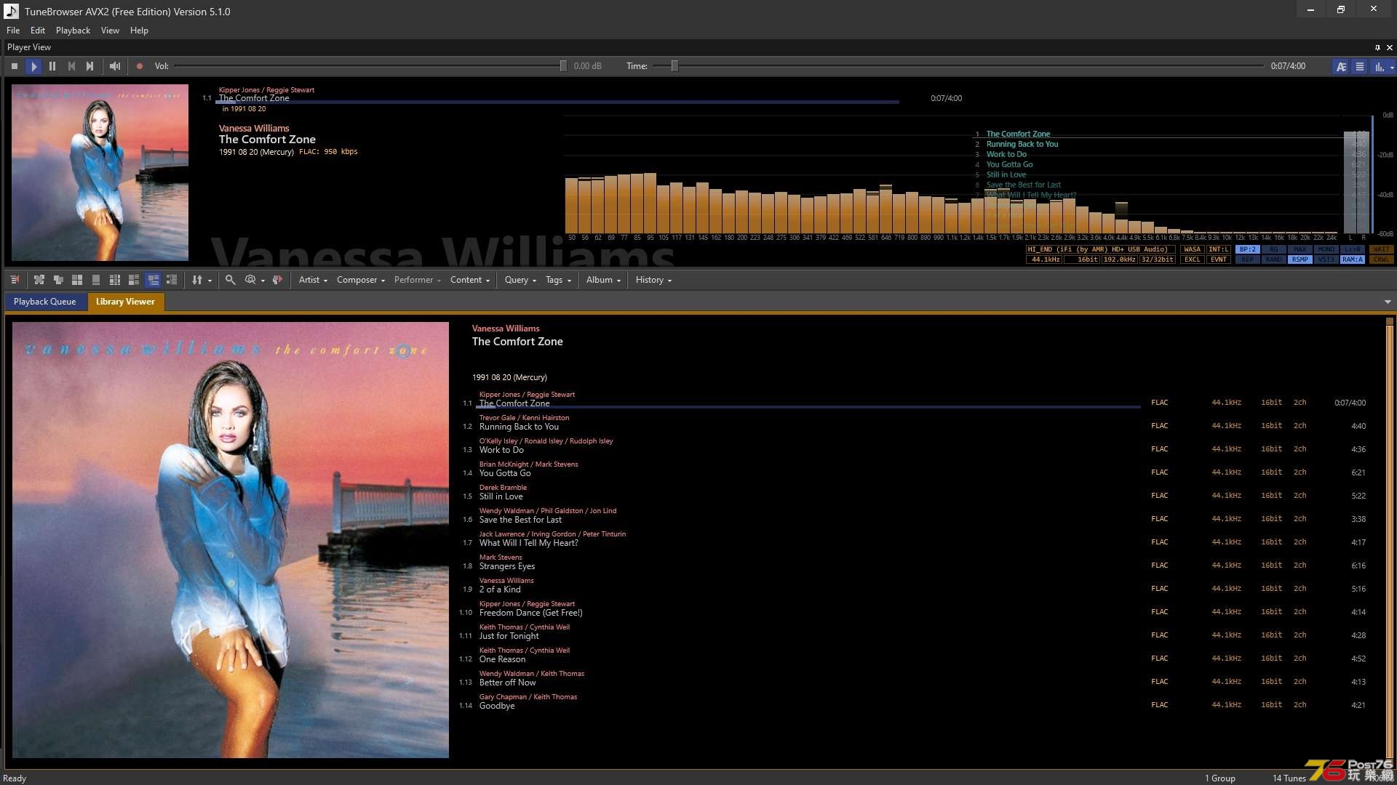This screenshot has height=785, width=1397.
Task: Click the Vol volume slider handle
Action: coord(563,66)
